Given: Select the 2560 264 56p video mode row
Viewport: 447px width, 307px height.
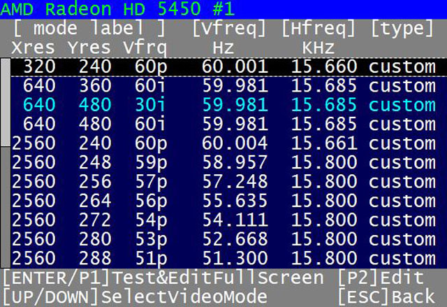Looking at the screenshot, I should [228, 201].
